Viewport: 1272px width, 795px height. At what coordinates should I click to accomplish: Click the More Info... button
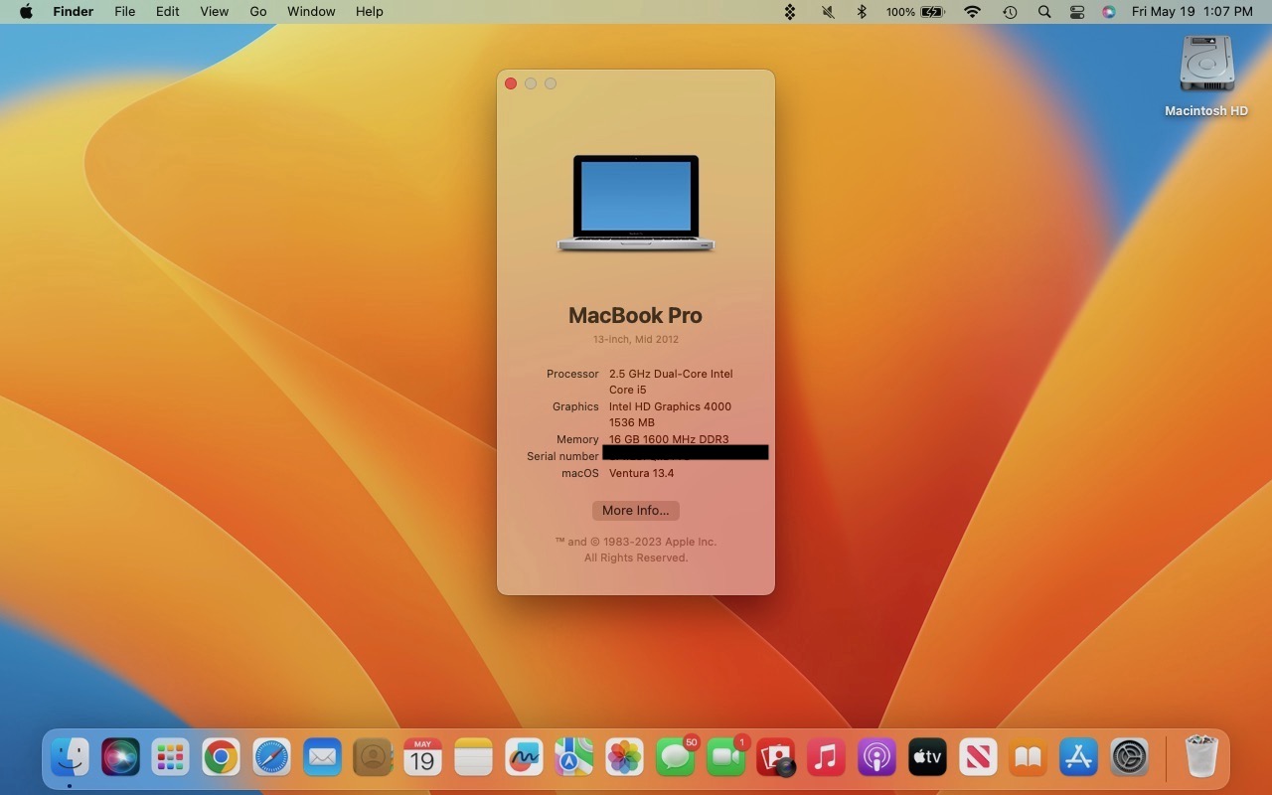pyautogui.click(x=636, y=511)
